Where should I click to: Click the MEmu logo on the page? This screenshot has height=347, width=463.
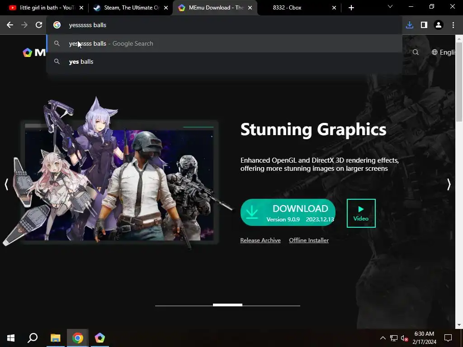[x=34, y=52]
